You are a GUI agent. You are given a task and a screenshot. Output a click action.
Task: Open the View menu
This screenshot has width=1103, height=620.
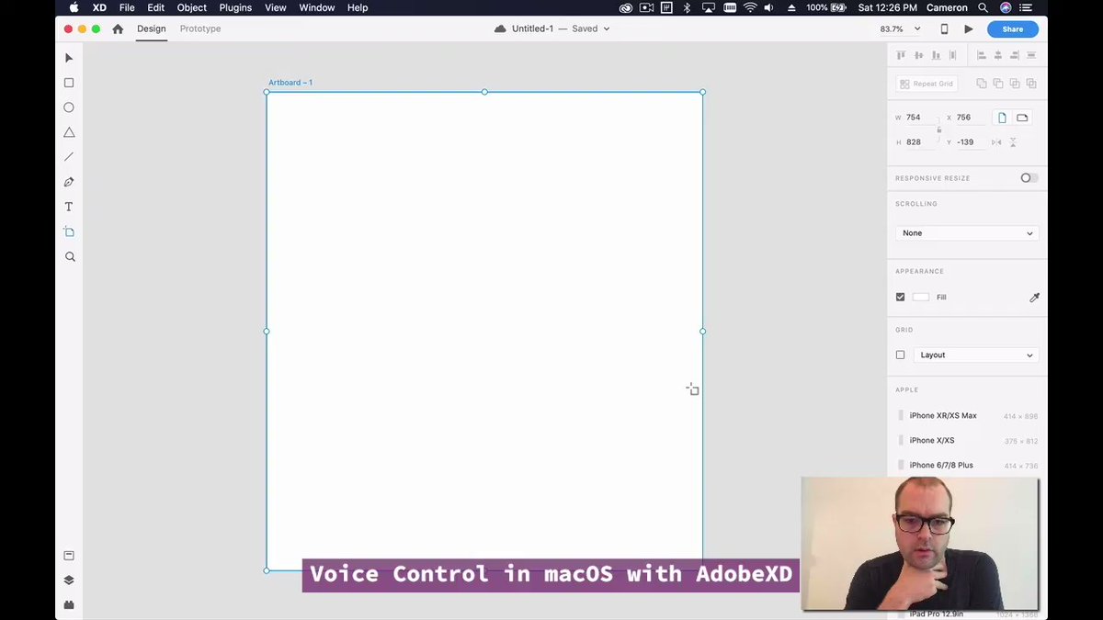pyautogui.click(x=276, y=7)
